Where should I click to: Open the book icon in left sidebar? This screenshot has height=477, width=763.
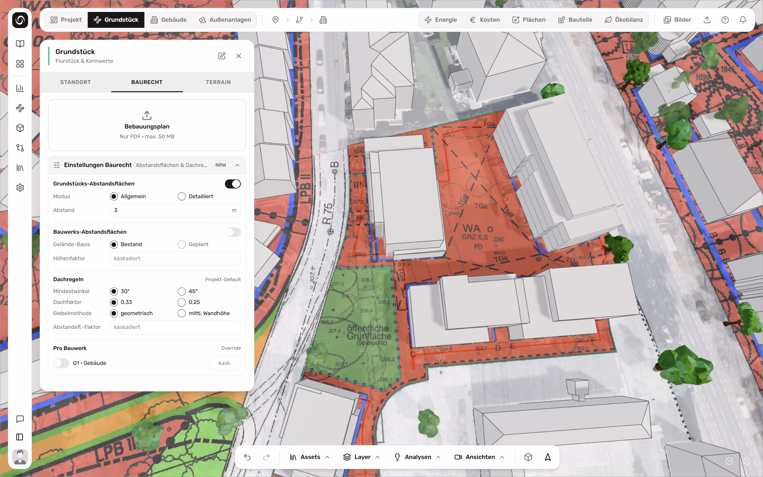tap(20, 44)
